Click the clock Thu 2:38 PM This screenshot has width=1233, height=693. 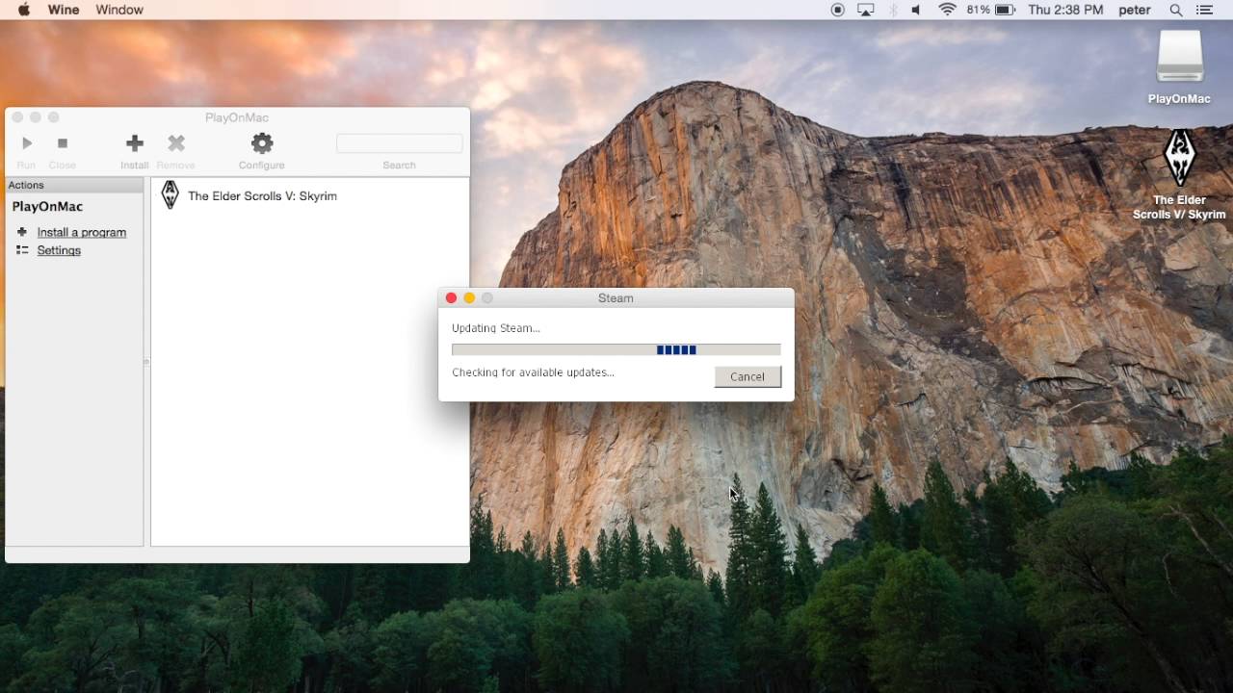pyautogui.click(x=1065, y=10)
